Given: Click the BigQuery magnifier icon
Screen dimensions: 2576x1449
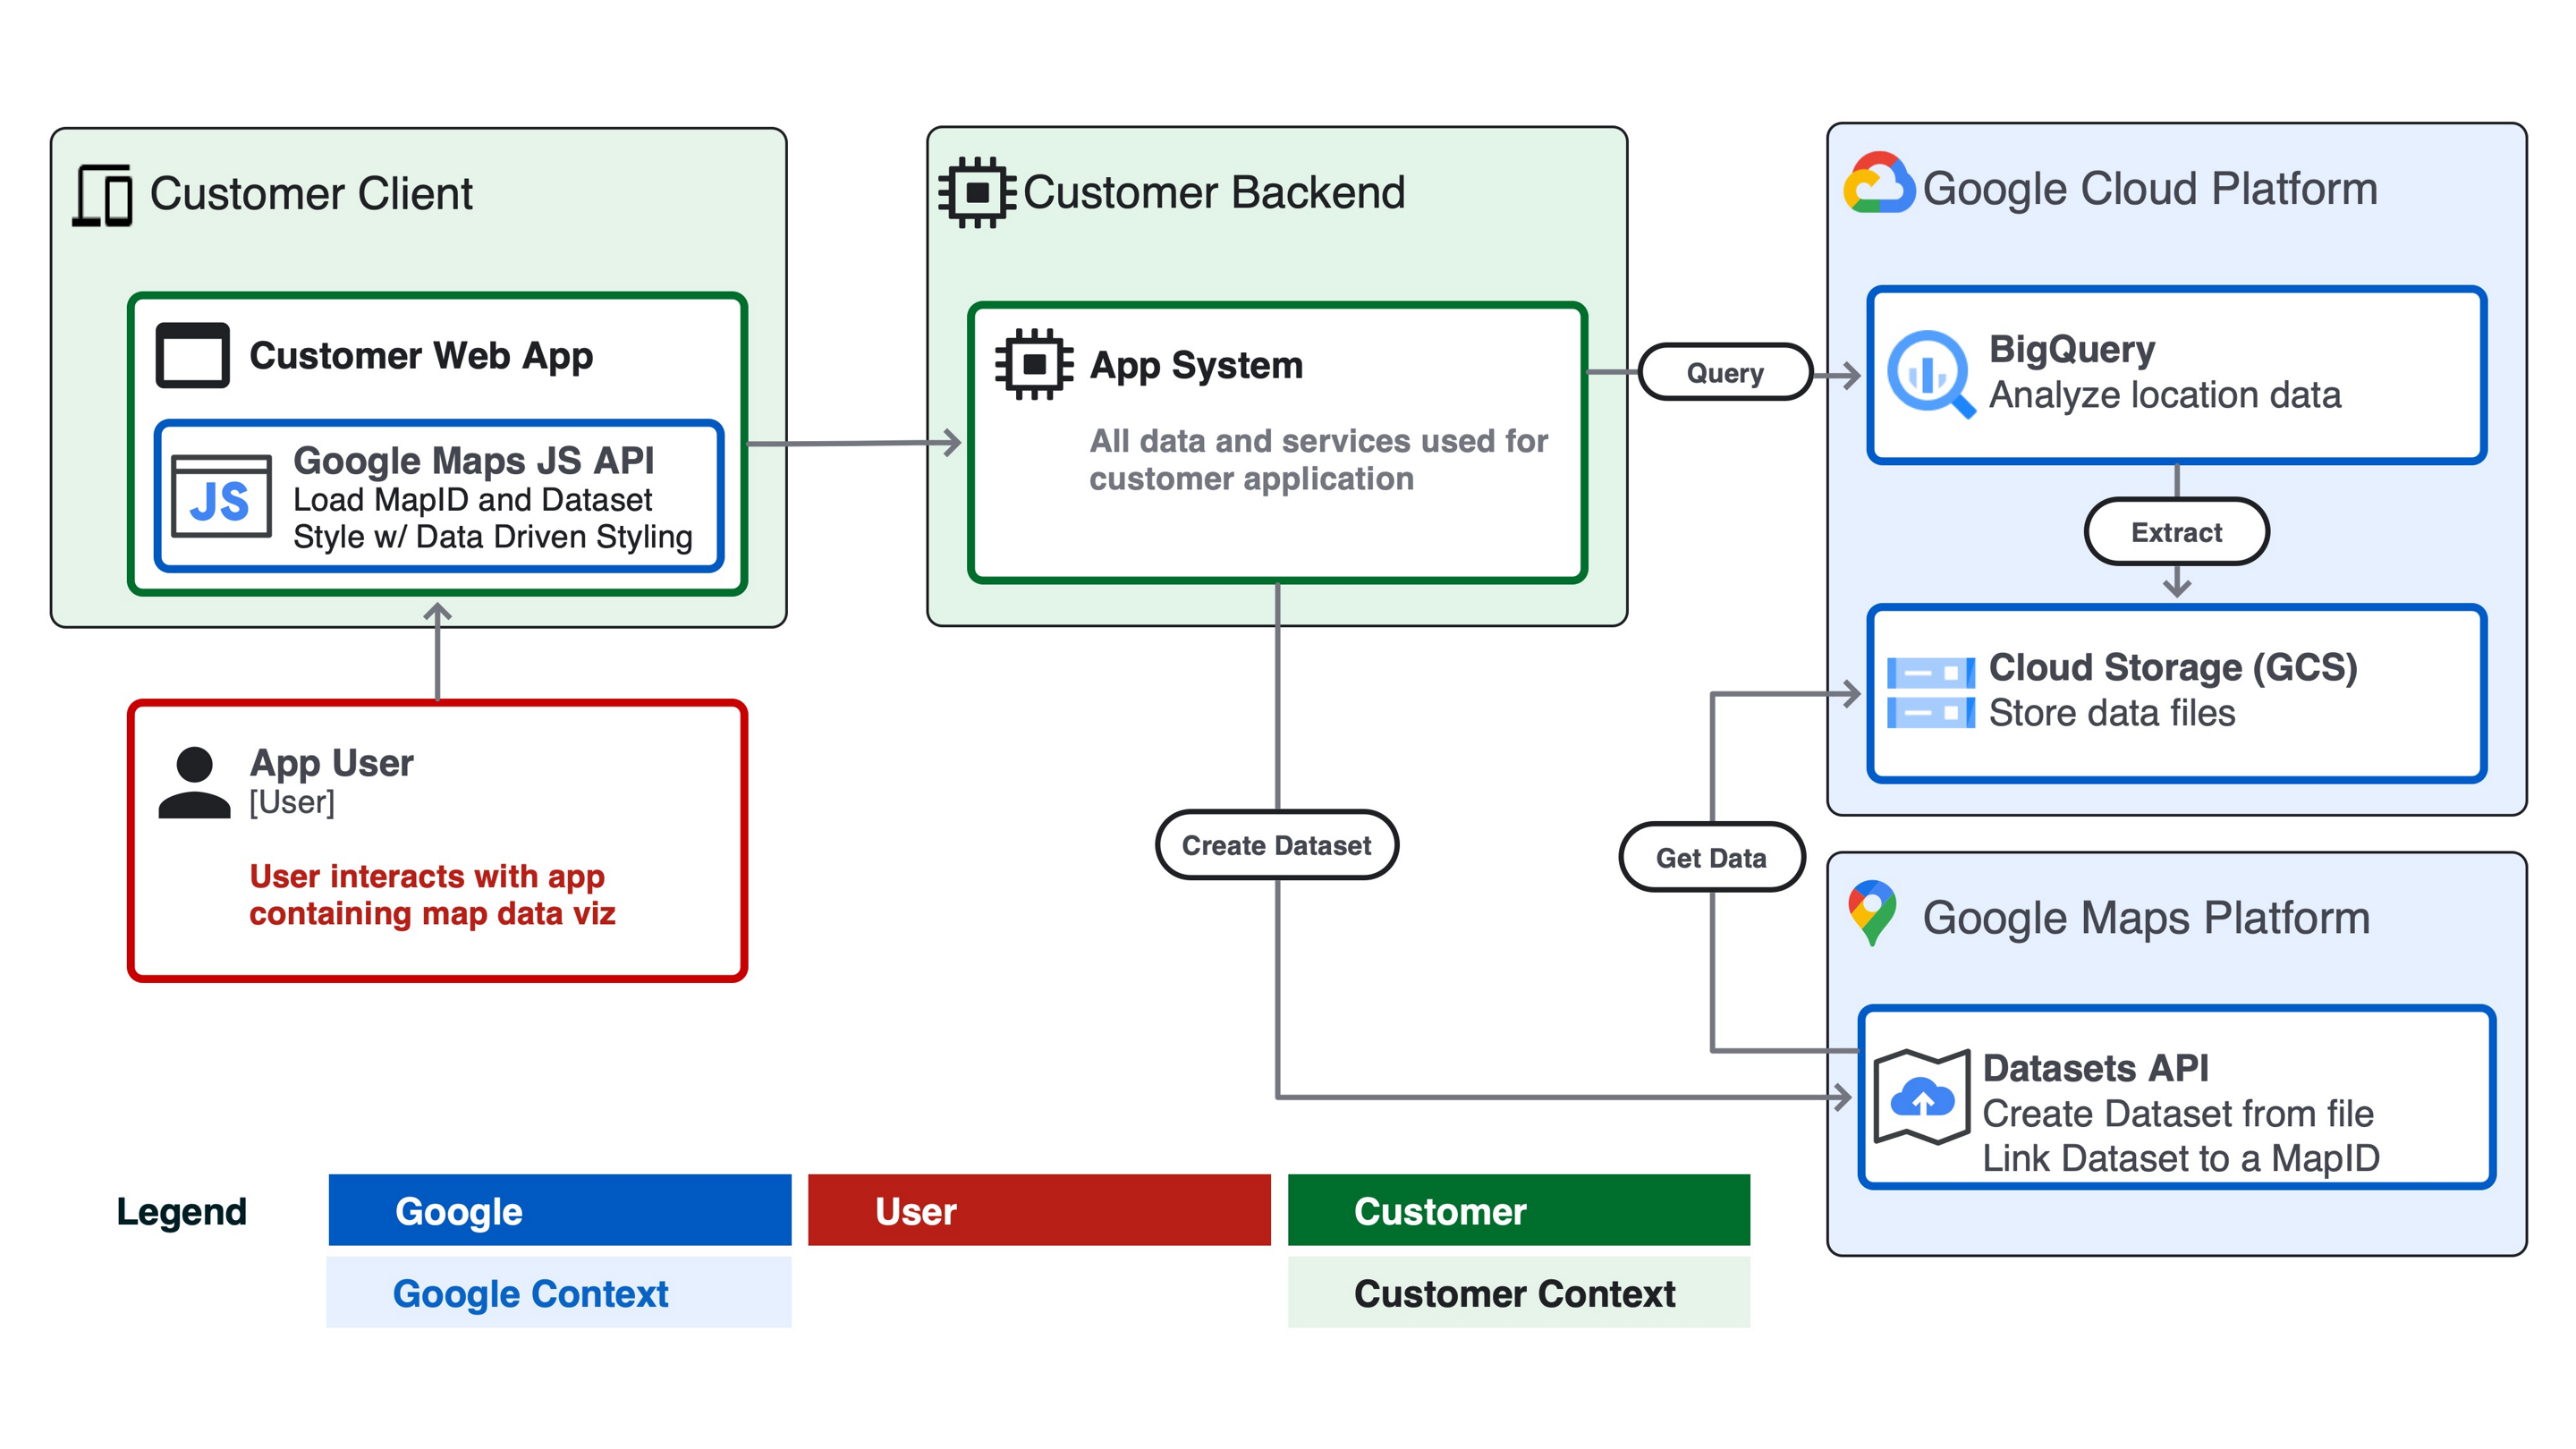Looking at the screenshot, I should pos(1929,373).
